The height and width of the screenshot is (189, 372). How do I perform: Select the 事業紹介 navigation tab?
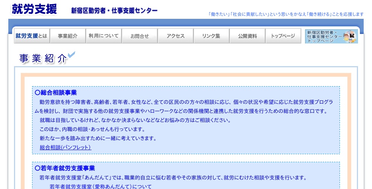point(68,36)
